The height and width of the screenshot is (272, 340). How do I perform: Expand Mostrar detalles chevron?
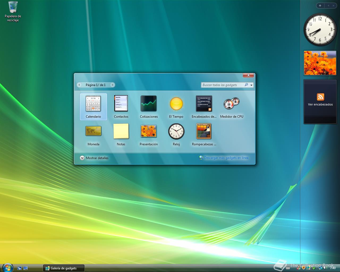coord(82,158)
